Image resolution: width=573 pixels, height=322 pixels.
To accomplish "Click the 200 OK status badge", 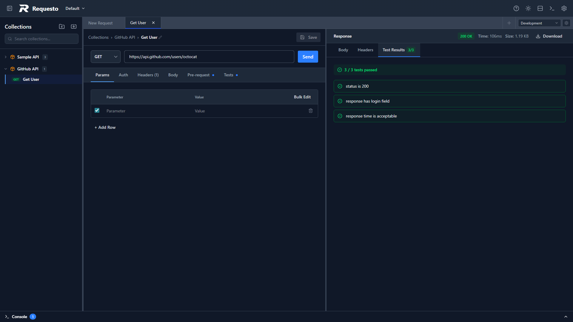I will click(x=466, y=36).
